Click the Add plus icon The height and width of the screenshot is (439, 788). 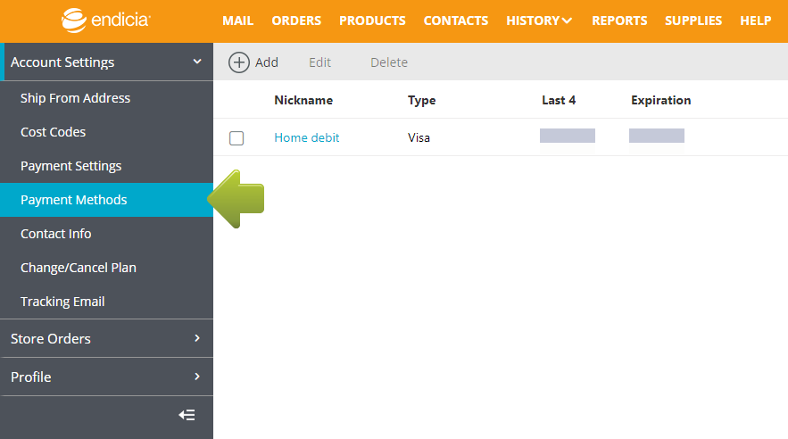[239, 62]
